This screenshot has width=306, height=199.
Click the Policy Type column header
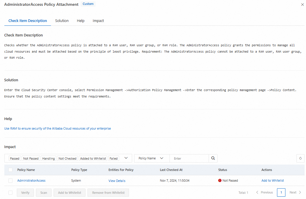tap(79, 170)
